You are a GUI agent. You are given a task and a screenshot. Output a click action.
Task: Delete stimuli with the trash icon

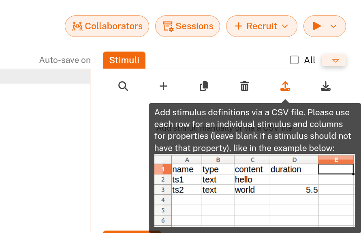(244, 86)
